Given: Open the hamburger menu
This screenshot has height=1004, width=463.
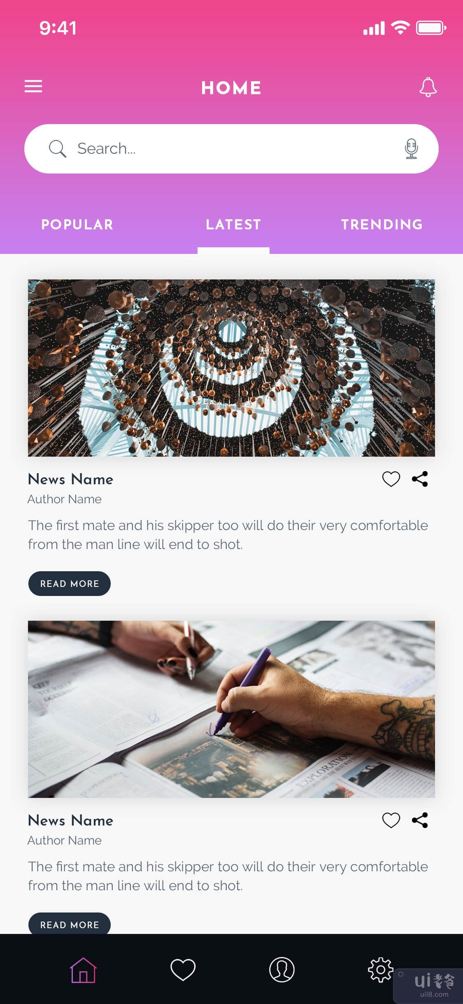Looking at the screenshot, I should click(33, 87).
